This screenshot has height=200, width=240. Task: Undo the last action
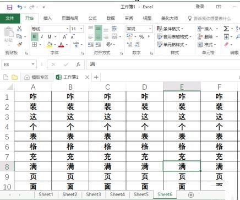click(x=20, y=7)
